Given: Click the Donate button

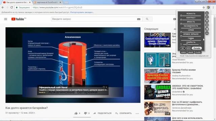Looking at the screenshot, I should [197, 48].
